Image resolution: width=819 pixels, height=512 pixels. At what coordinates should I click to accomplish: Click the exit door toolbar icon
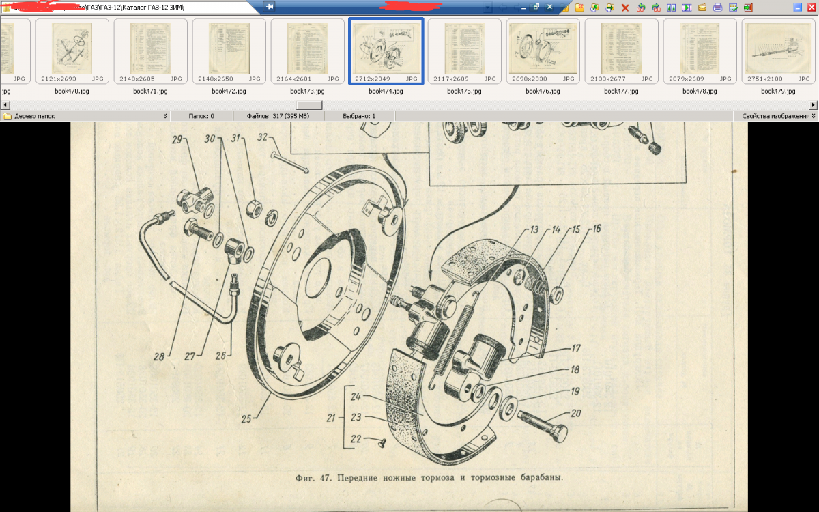(x=748, y=8)
